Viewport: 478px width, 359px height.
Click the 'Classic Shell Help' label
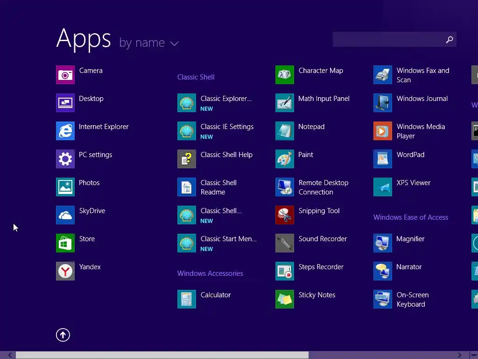click(x=226, y=155)
